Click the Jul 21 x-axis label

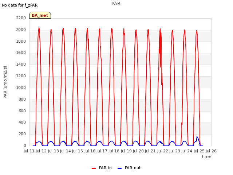point(150,151)
